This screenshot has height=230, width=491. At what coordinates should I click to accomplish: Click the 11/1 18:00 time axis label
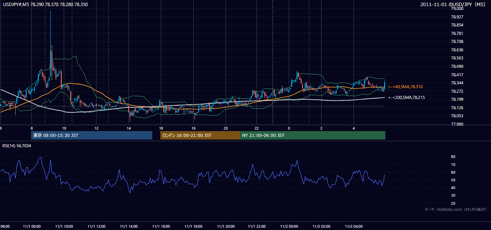click(x=193, y=227)
